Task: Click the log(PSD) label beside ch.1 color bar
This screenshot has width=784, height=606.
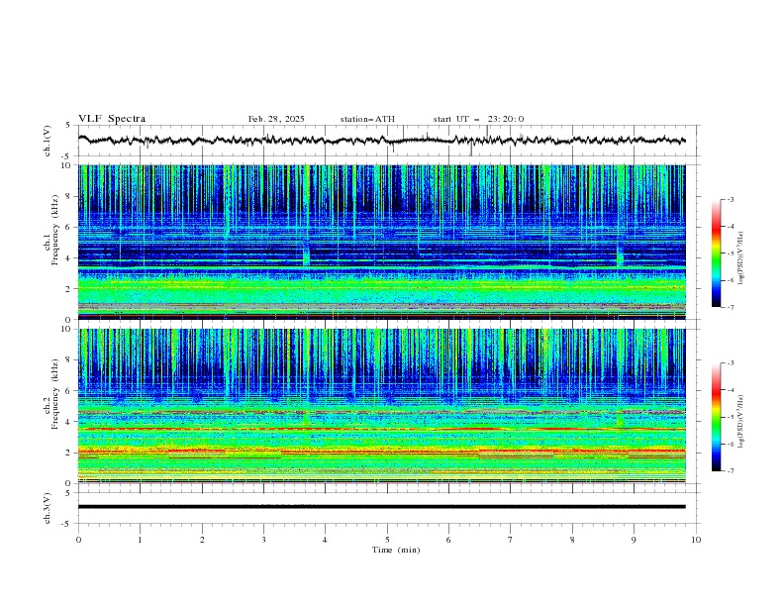Action: pos(740,257)
